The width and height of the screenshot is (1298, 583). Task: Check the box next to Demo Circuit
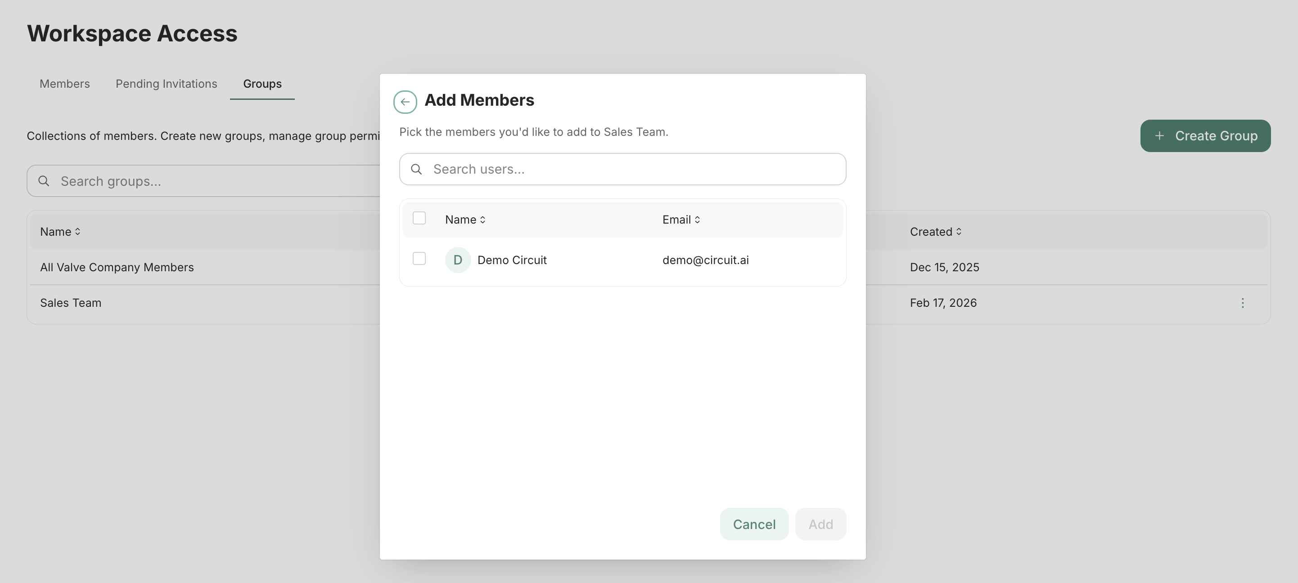pyautogui.click(x=419, y=259)
